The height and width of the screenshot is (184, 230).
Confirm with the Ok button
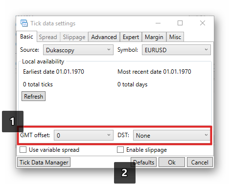[x=172, y=162]
